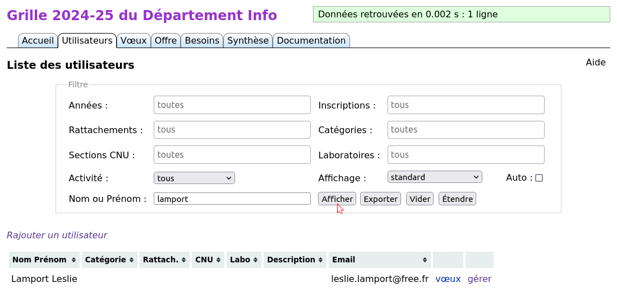
Task: Click the Afficher button
Action: click(x=337, y=199)
